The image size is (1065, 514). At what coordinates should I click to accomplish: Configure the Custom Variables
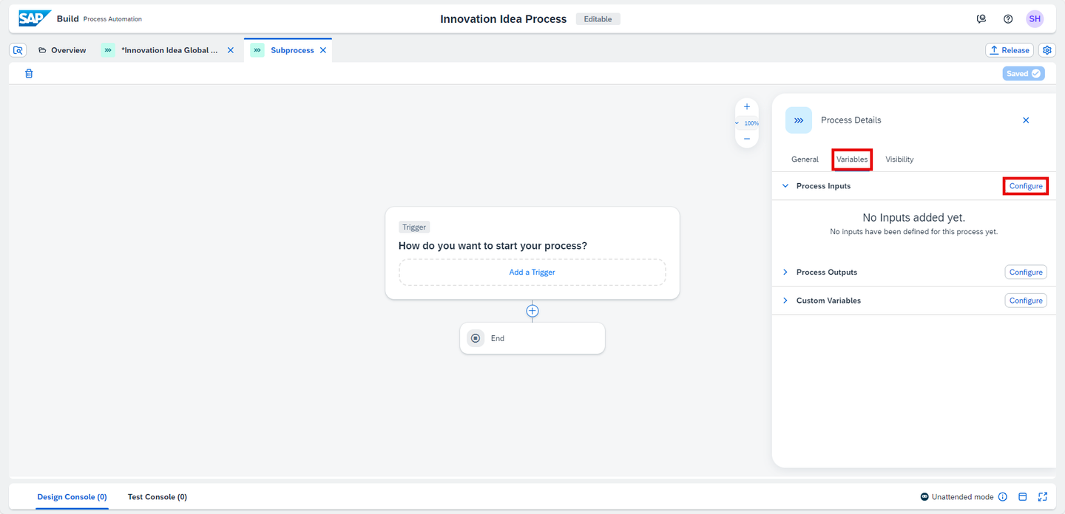click(x=1026, y=301)
